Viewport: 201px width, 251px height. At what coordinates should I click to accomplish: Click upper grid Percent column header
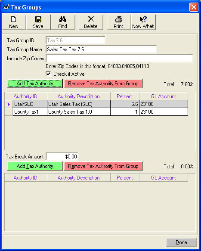(125, 96)
